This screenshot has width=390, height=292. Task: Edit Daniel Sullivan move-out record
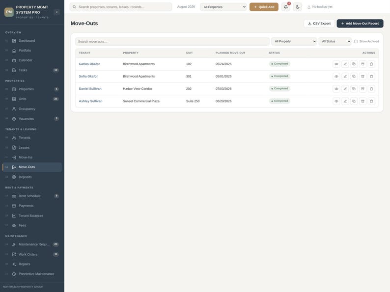pyautogui.click(x=345, y=89)
